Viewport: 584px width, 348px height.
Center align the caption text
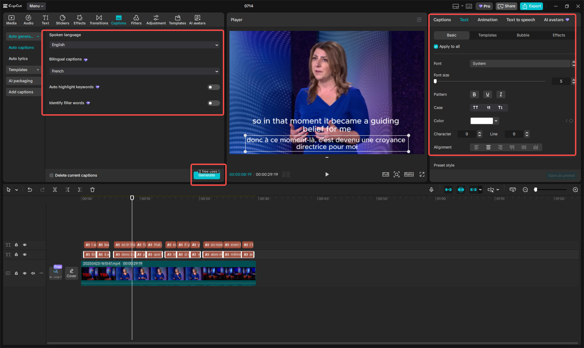click(488, 147)
